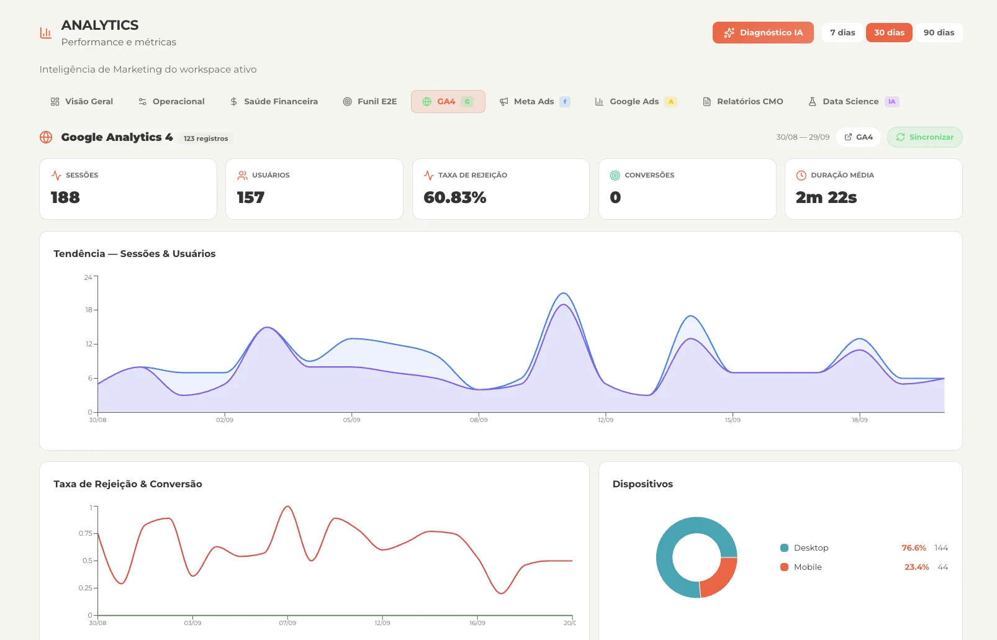Click the 60.83% bounce rate value
997x640 pixels.
[x=455, y=197]
